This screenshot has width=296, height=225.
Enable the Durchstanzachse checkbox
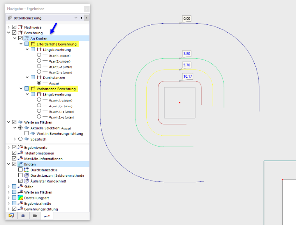20,170
